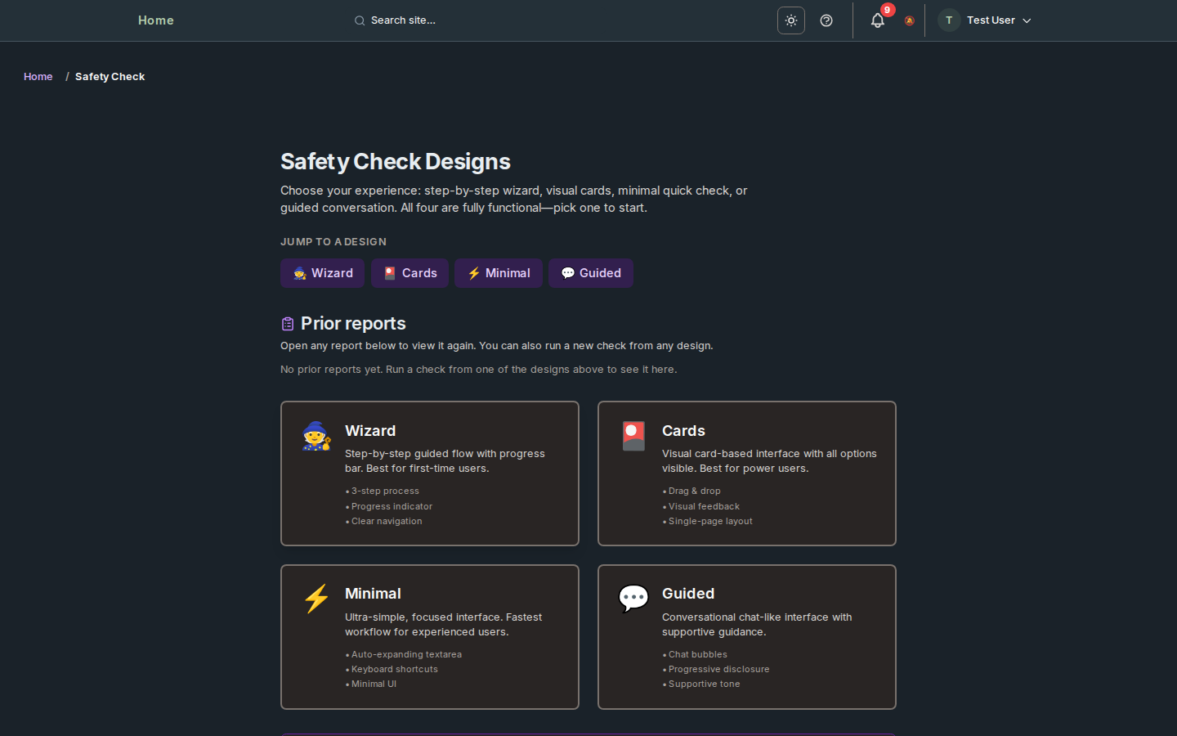
Task: Click the Test User avatar circle
Action: (x=948, y=20)
